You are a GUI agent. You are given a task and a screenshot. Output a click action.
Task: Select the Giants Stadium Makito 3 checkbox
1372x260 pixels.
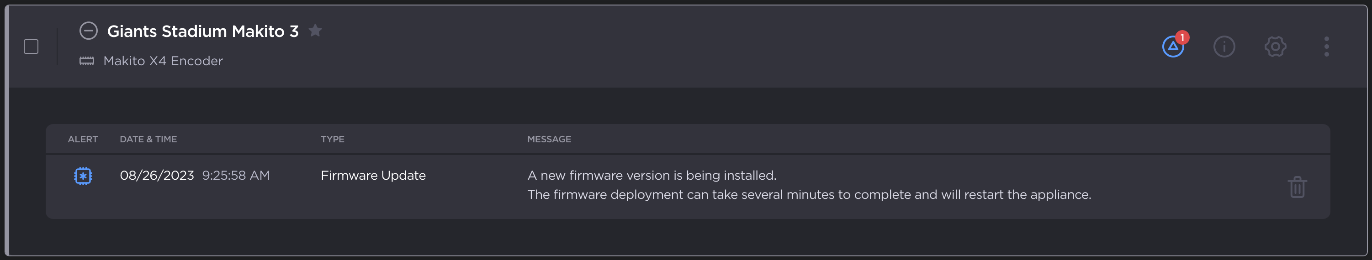pos(32,47)
